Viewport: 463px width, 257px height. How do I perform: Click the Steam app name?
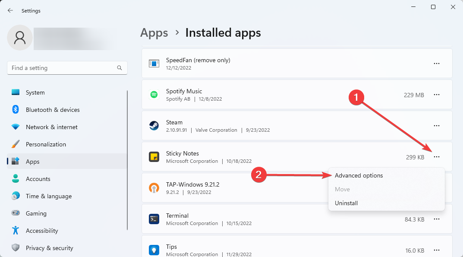[x=174, y=122]
